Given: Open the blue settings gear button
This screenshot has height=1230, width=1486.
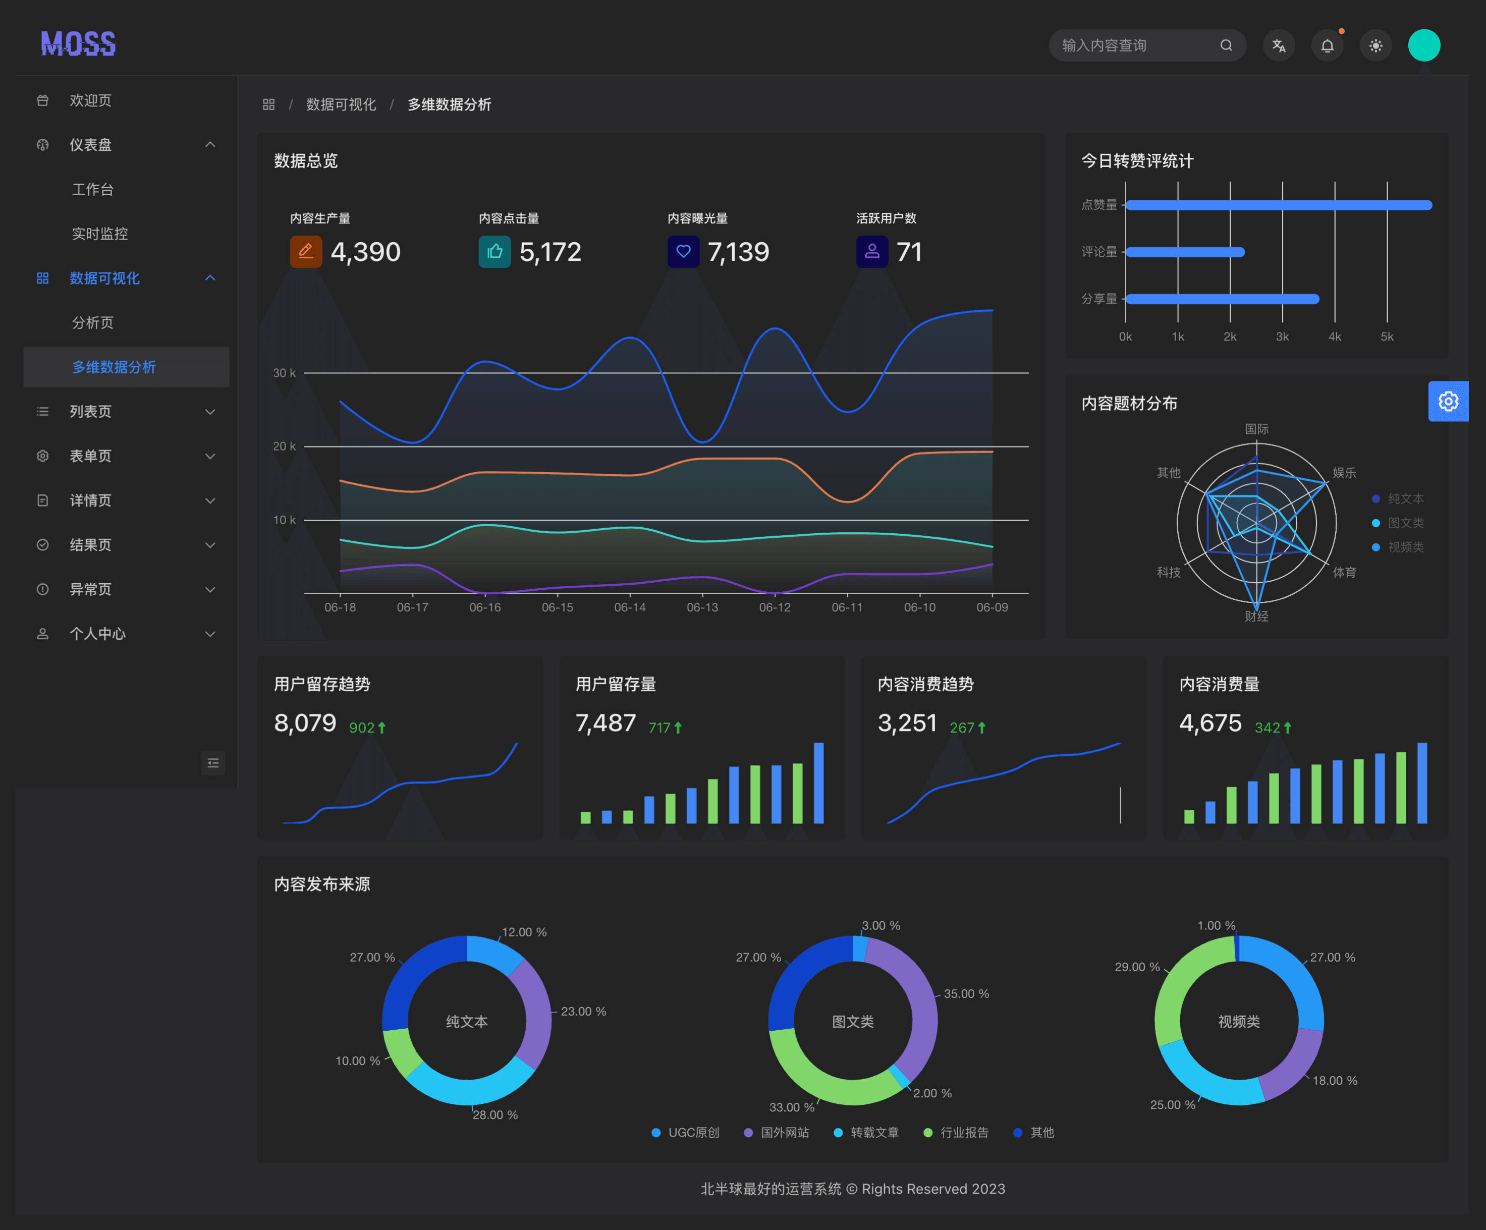Looking at the screenshot, I should point(1449,401).
